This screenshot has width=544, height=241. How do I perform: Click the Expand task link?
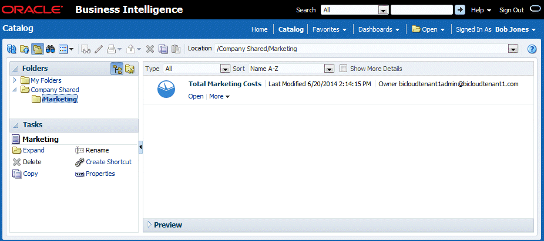coord(33,150)
